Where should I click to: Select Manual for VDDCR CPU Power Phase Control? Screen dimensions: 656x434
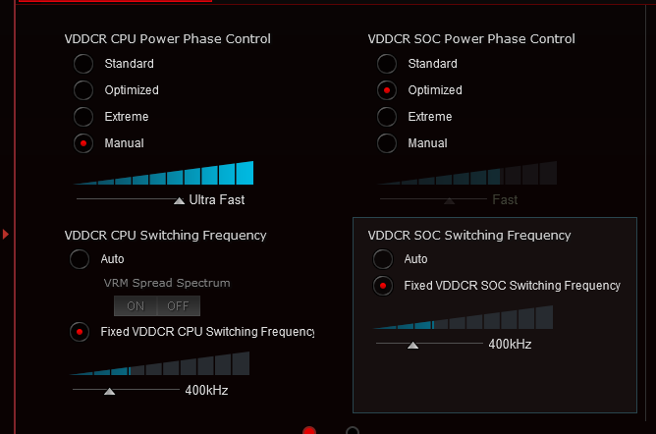point(84,143)
